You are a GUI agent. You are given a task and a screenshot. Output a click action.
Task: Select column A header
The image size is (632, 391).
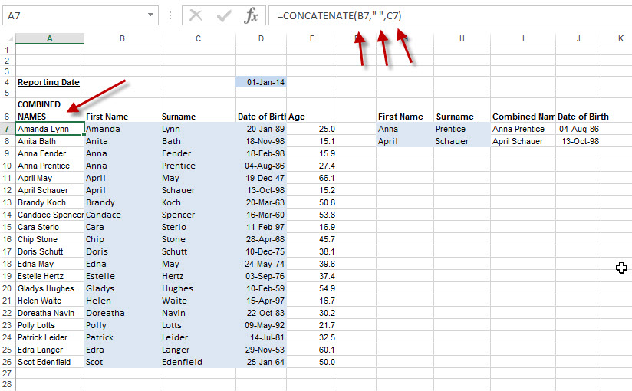(x=50, y=38)
